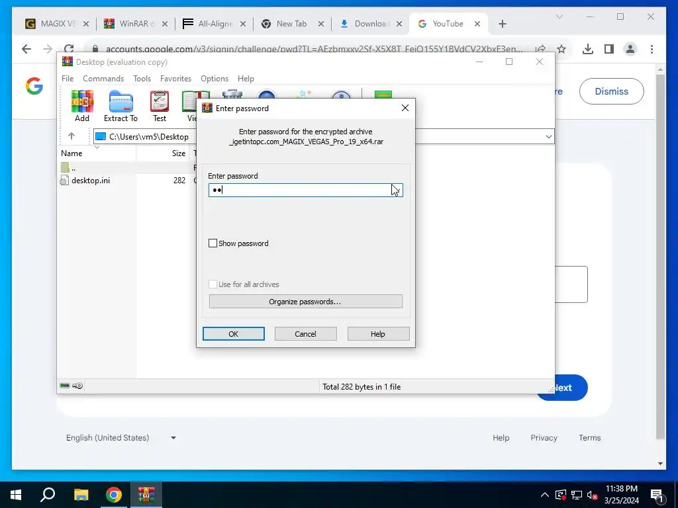This screenshot has width=678, height=508.
Task: Click Chrome's forward navigation arrow
Action: pos(48,49)
